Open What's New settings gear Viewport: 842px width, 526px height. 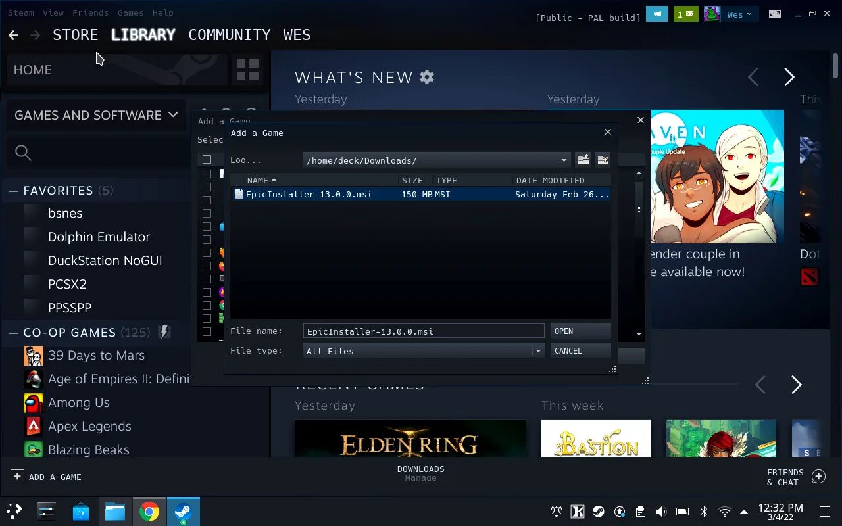point(427,77)
